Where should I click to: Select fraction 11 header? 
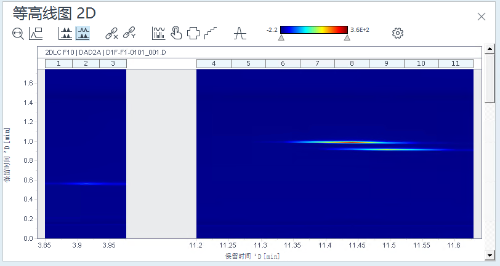[x=456, y=63]
